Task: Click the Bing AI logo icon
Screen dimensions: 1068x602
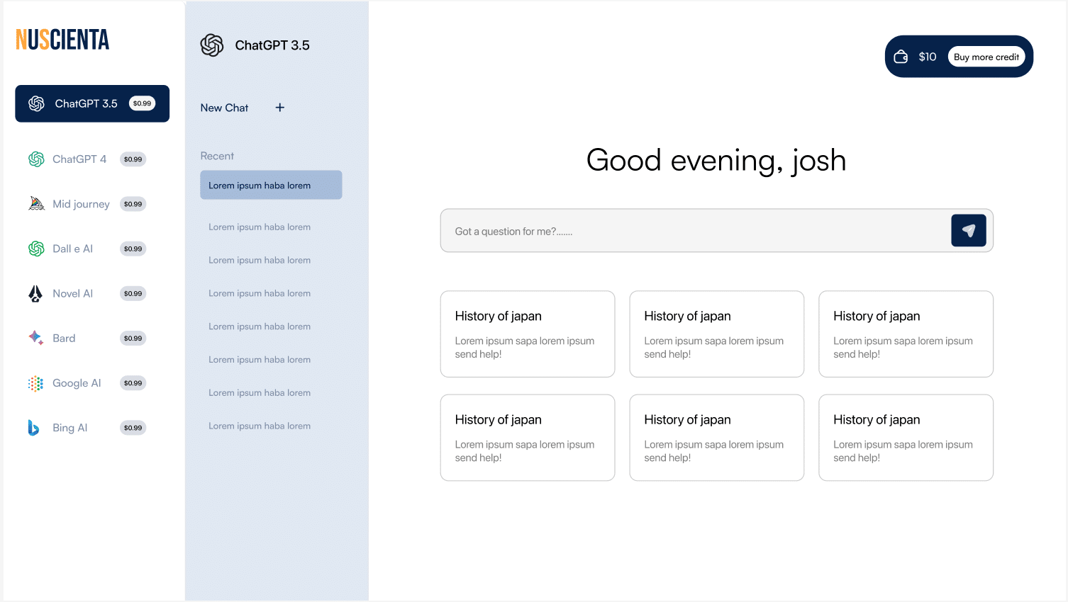Action: click(x=33, y=428)
